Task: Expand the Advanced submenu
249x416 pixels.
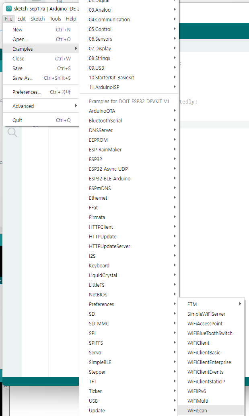Action: point(41,106)
